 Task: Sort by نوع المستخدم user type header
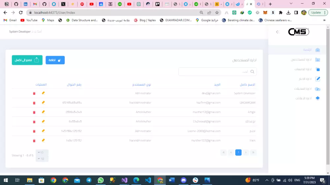[x=142, y=84]
